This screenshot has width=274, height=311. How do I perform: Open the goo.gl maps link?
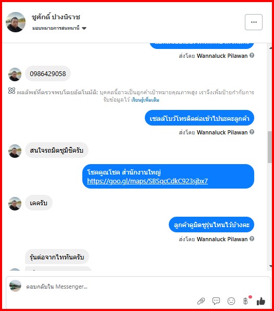click(x=147, y=181)
